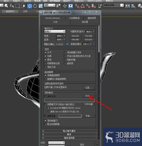The height and width of the screenshot is (146, 142).
Task: Activate the Select and Move tool
Action: (x=30, y=6)
